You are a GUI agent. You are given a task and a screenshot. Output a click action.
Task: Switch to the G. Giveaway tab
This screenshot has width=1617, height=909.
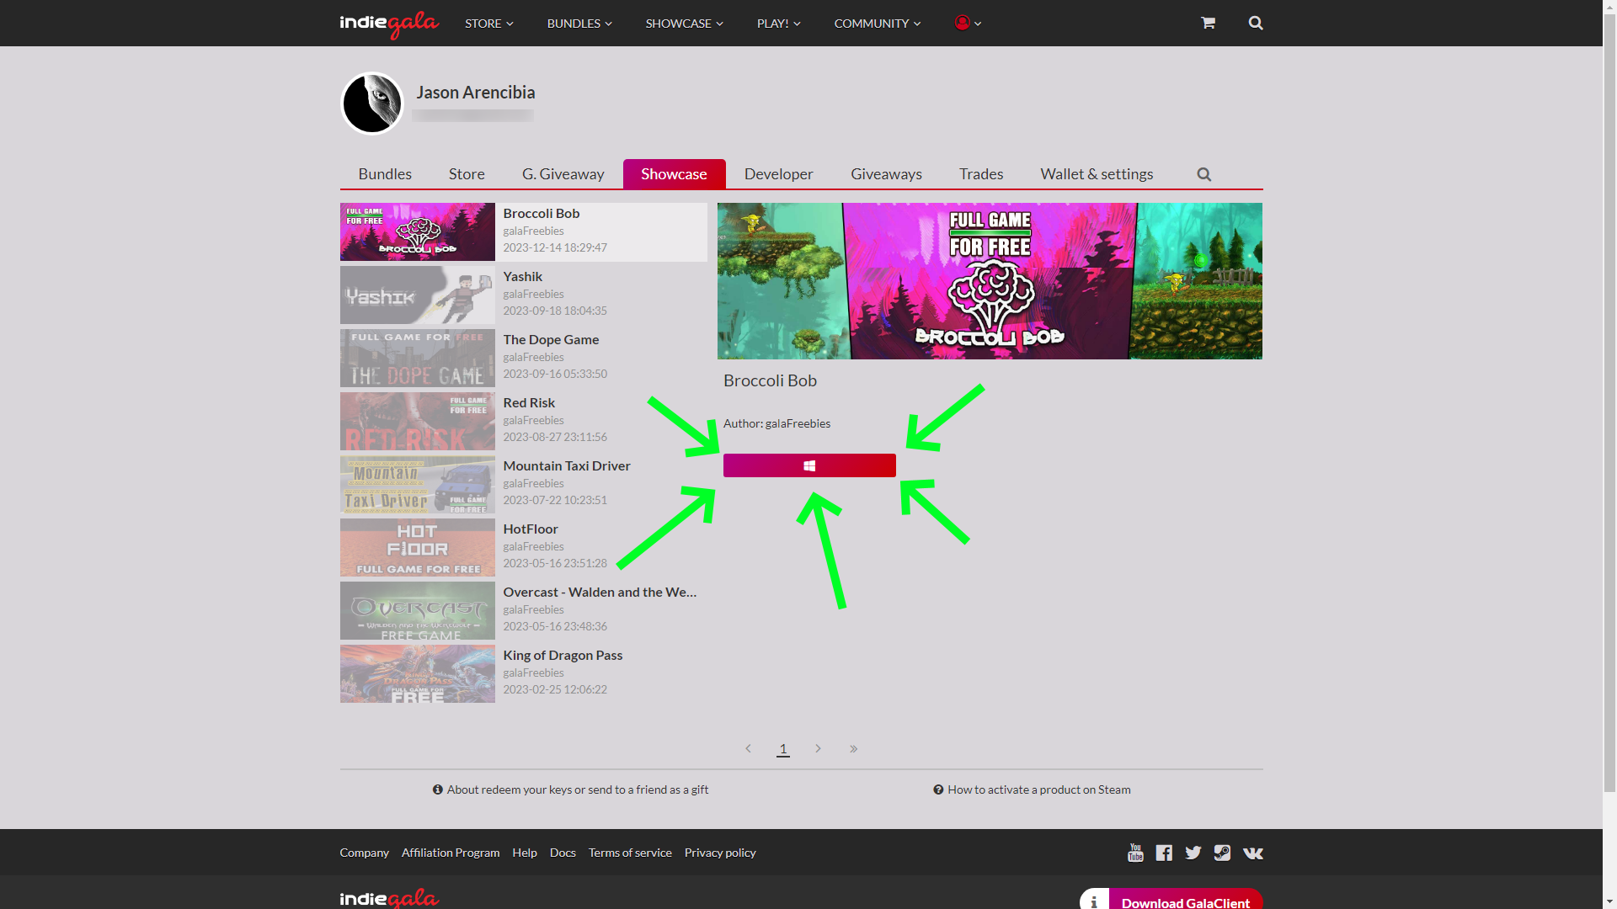(563, 174)
